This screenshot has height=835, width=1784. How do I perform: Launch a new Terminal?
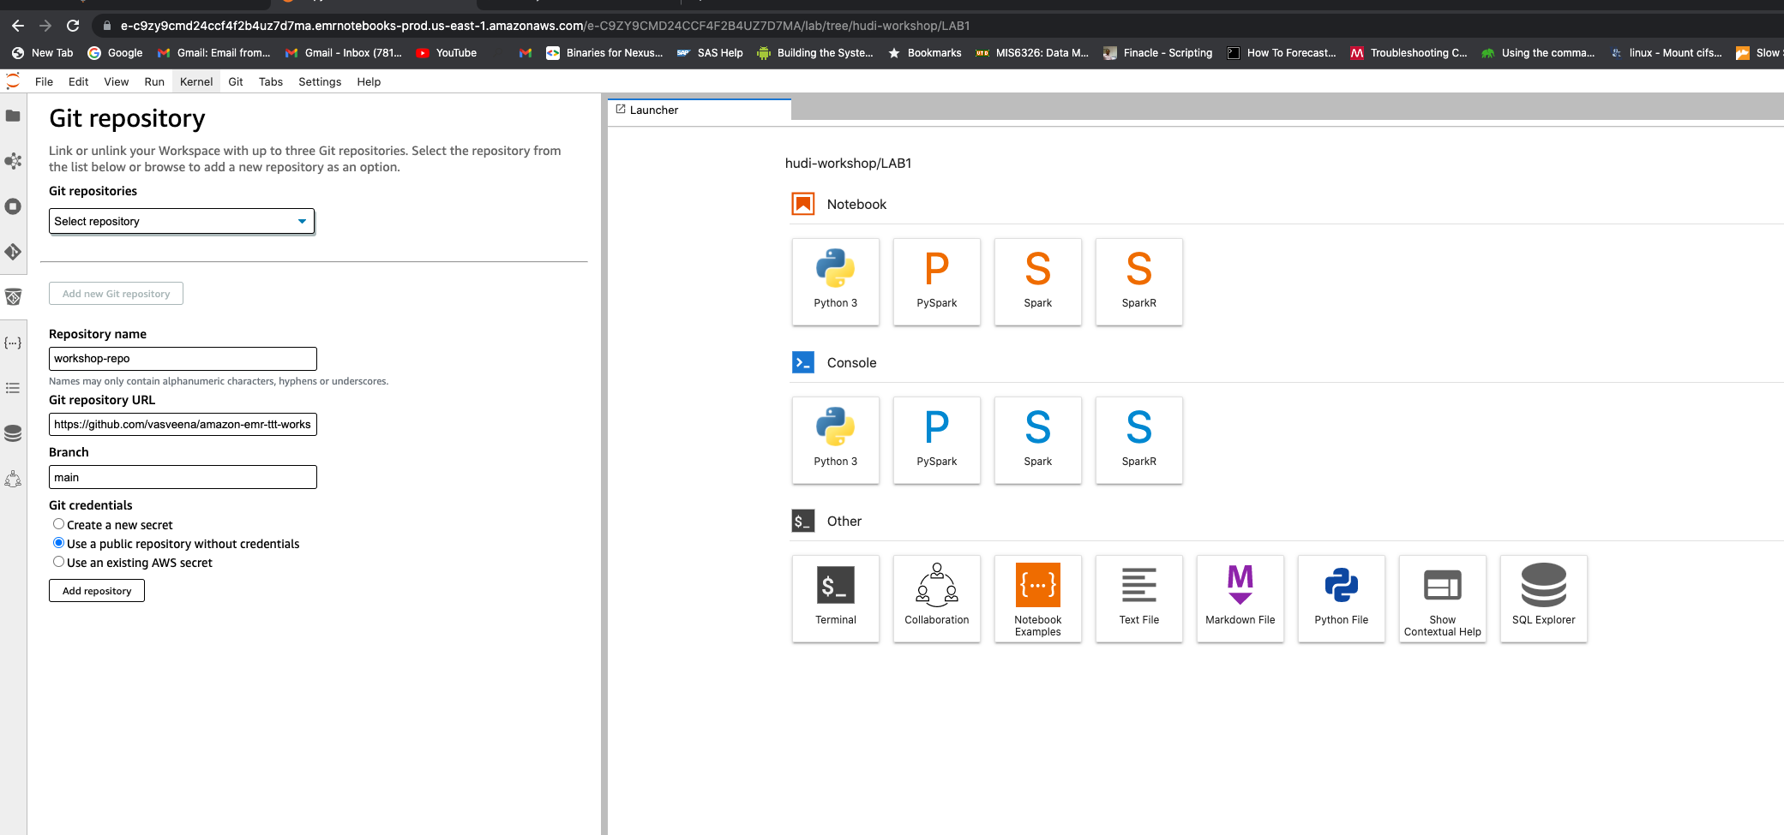(x=835, y=599)
